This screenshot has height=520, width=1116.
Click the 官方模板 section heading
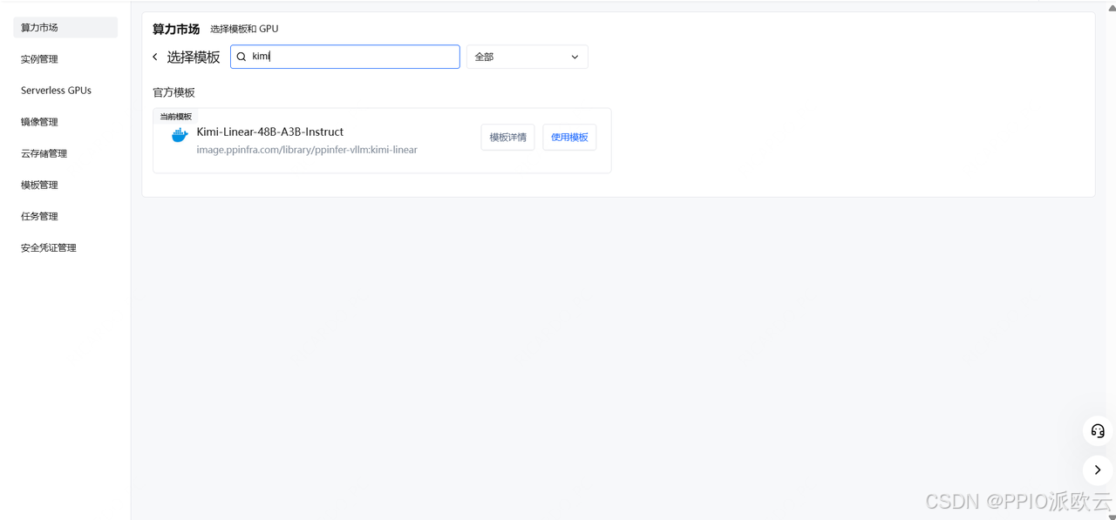174,92
